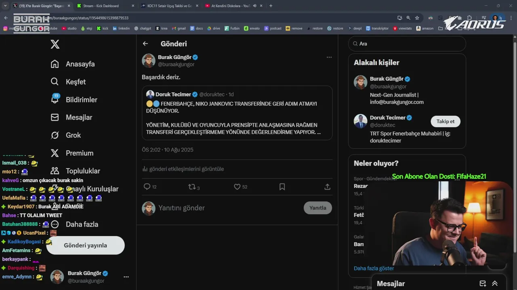Open the chatgpt bookmark

tap(143, 29)
